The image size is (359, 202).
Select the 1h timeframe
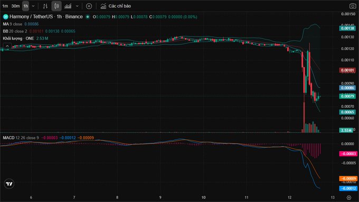(26, 6)
